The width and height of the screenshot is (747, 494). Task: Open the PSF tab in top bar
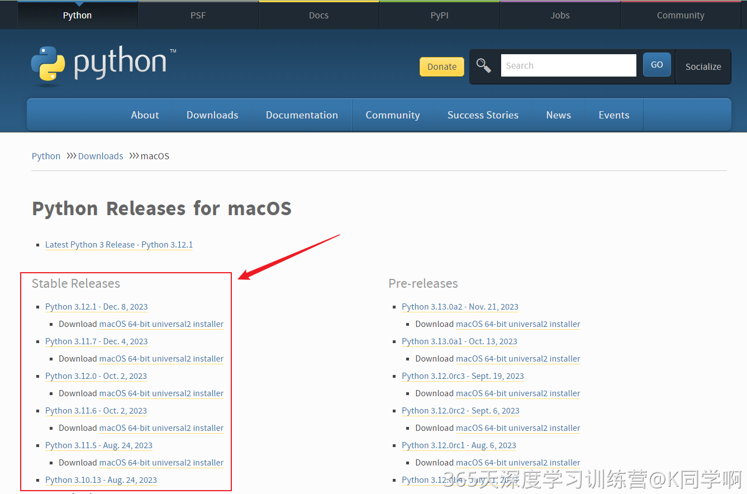[198, 15]
